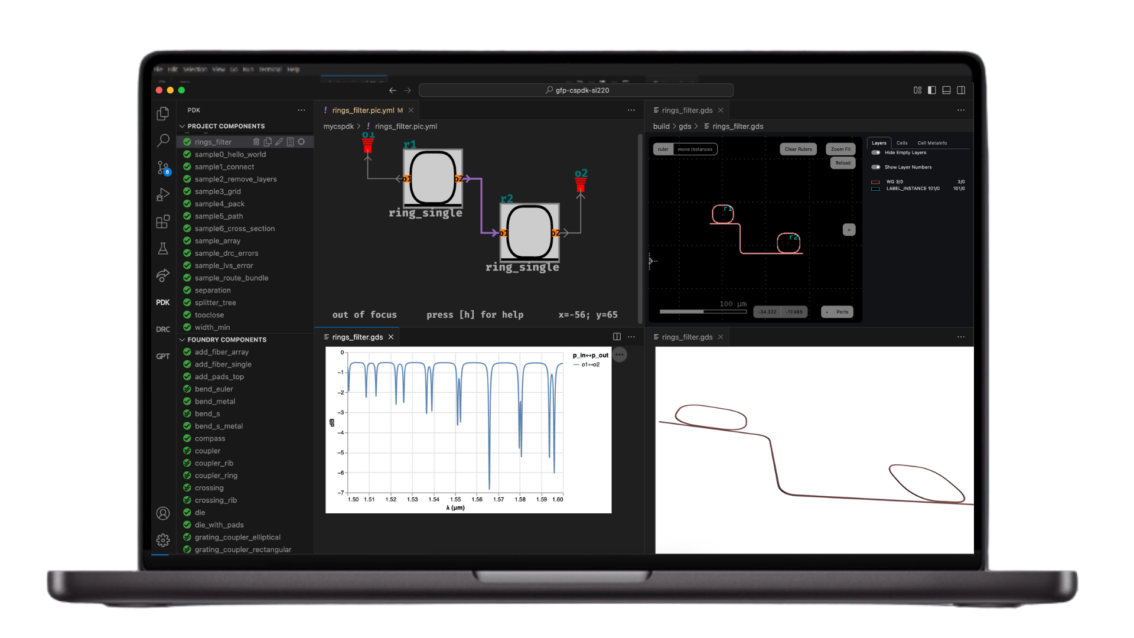Select sample_route_bundle in project components

(232, 278)
